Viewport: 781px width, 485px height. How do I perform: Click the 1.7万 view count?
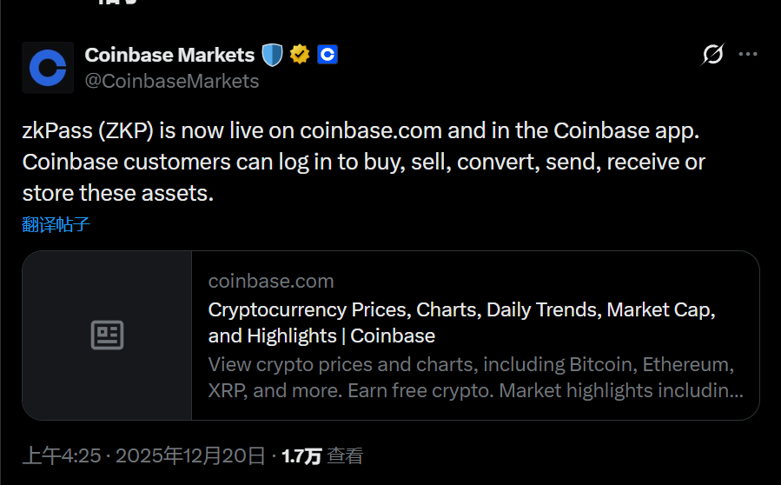click(x=301, y=455)
